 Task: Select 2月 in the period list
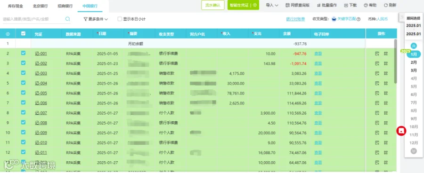(414, 63)
